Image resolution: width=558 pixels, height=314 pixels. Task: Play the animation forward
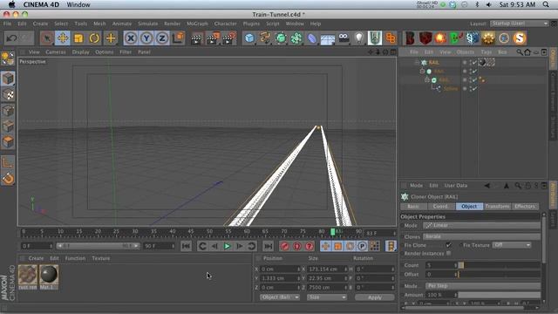tap(227, 246)
